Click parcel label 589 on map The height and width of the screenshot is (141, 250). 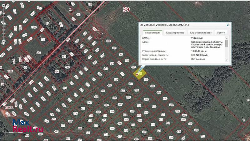[146, 80]
